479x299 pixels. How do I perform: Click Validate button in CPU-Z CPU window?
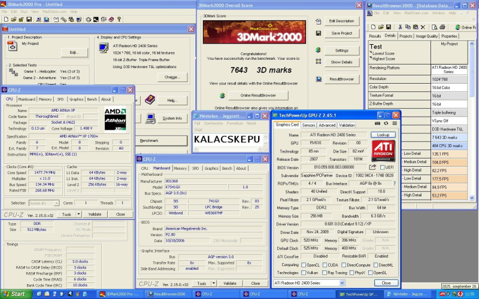click(95, 214)
